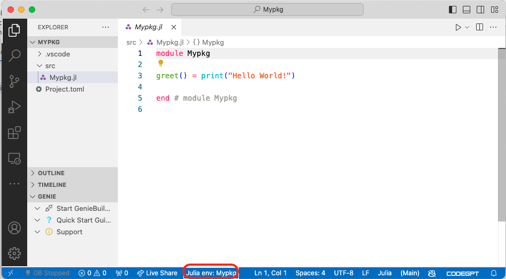Click the Mypkg command center search box

[267, 10]
